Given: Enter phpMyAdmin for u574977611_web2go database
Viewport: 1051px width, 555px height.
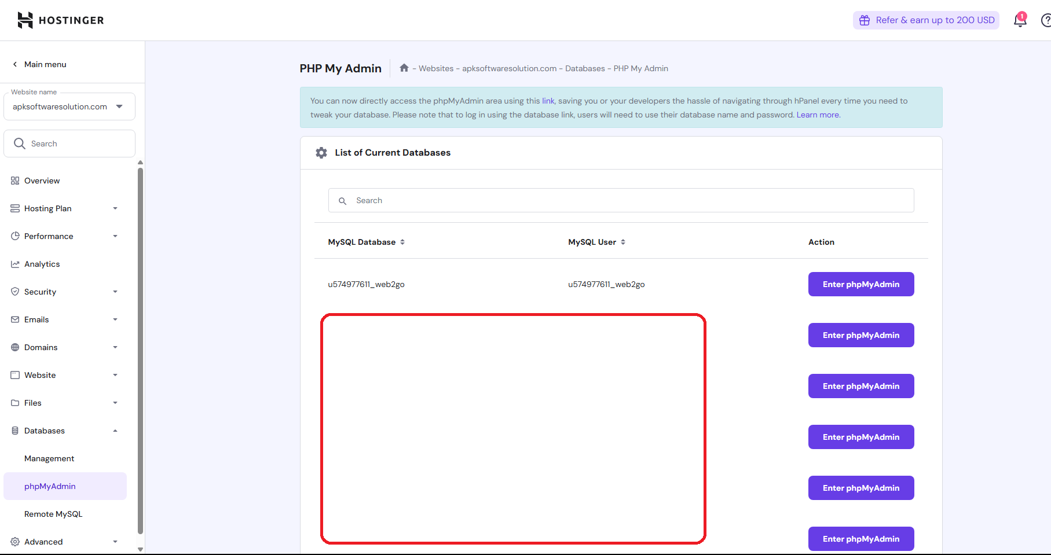Looking at the screenshot, I should click(x=860, y=284).
